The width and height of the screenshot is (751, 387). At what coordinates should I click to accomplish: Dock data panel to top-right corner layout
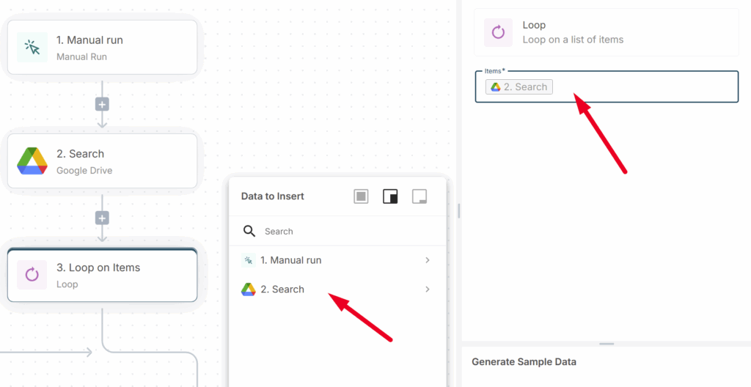pos(390,196)
